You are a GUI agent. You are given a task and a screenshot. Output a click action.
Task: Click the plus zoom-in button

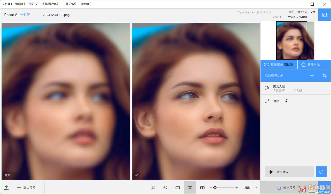(237, 188)
